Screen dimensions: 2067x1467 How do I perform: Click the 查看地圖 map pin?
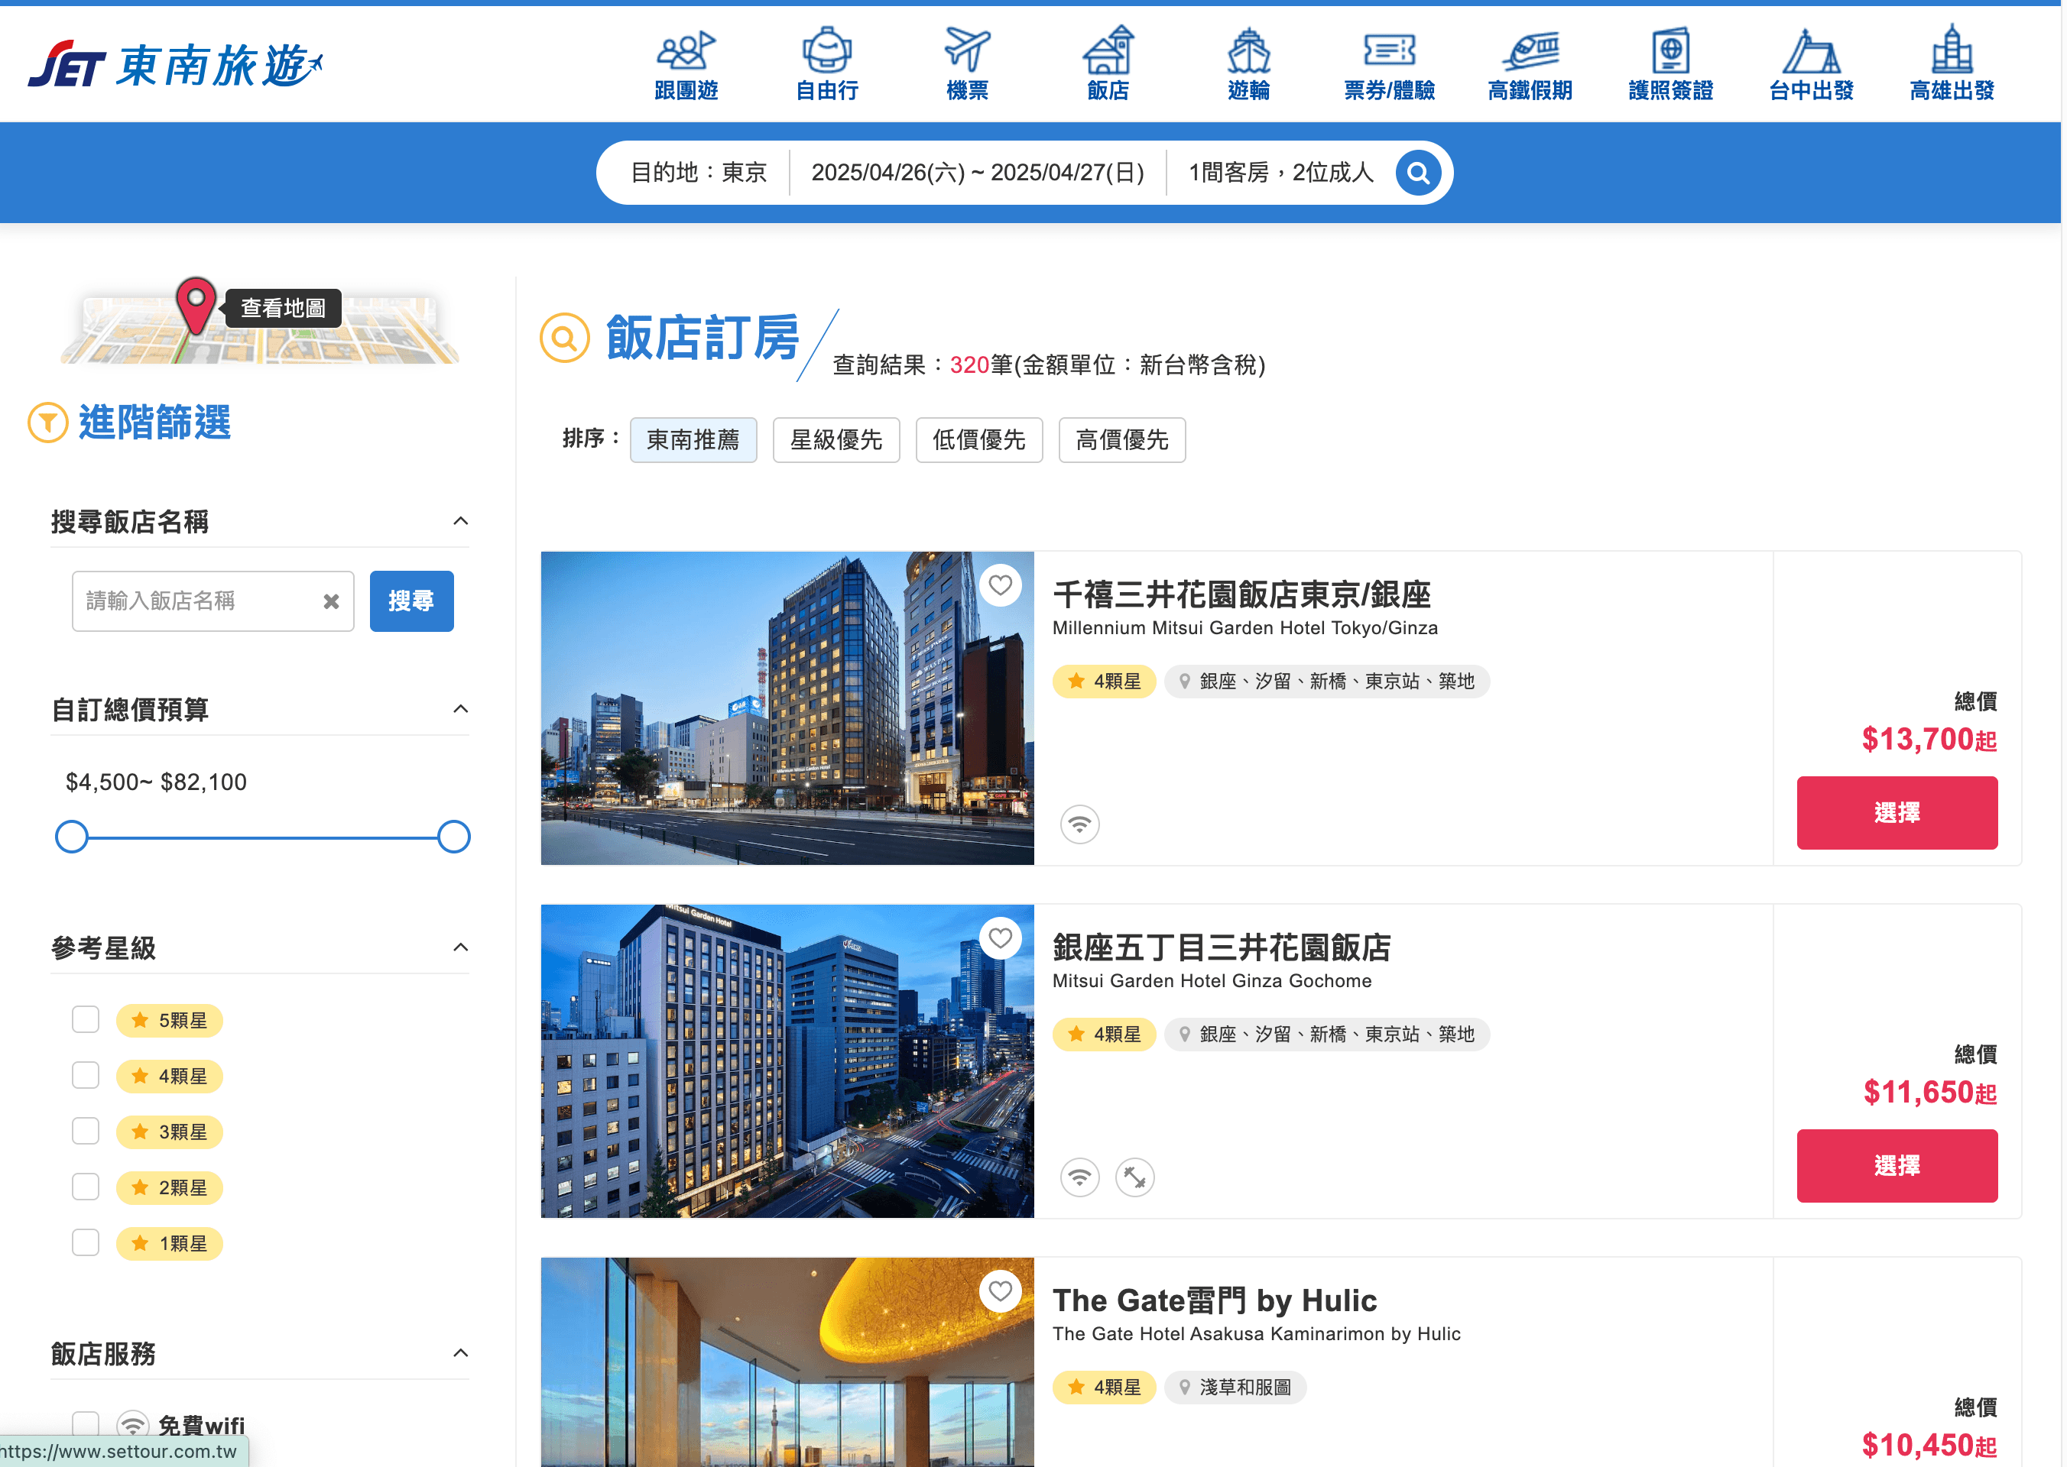(x=195, y=304)
